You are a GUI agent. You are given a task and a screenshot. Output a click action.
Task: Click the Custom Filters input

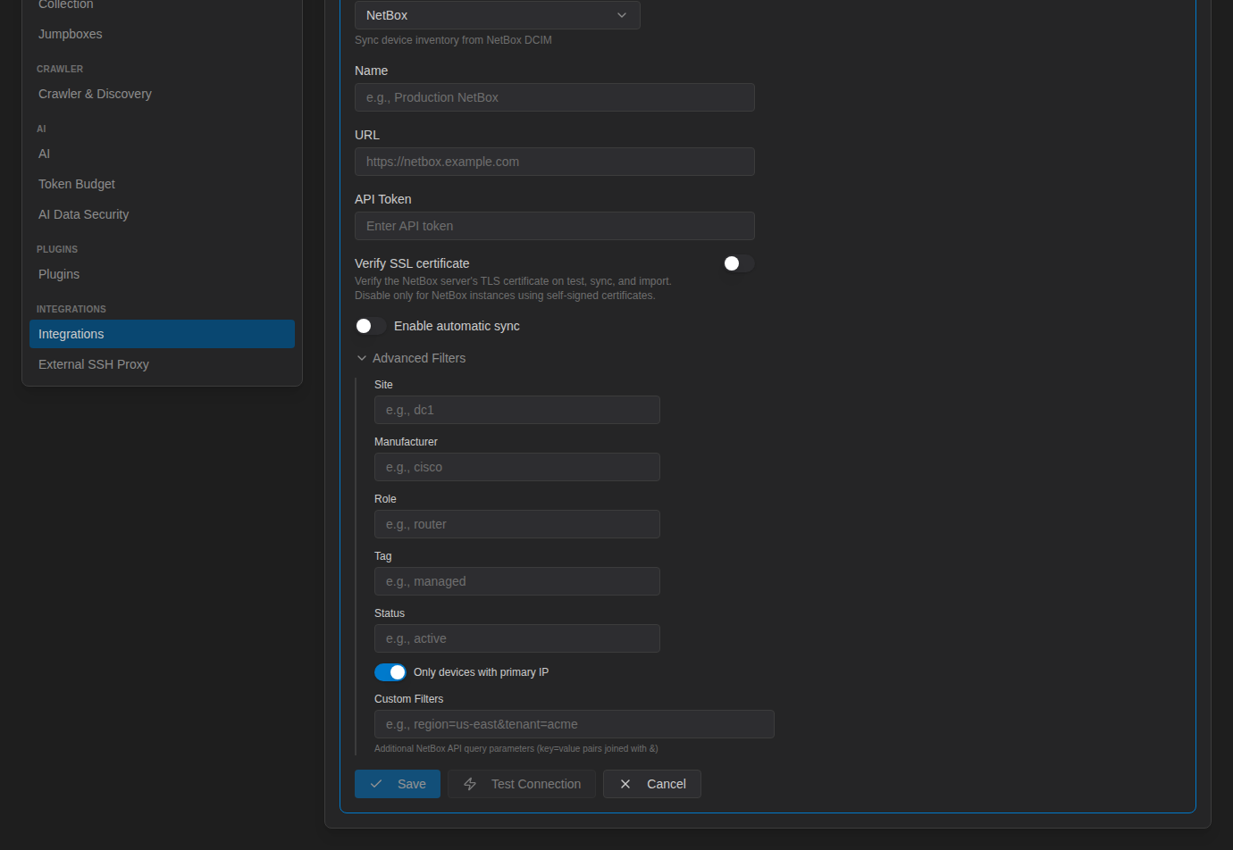(575, 724)
